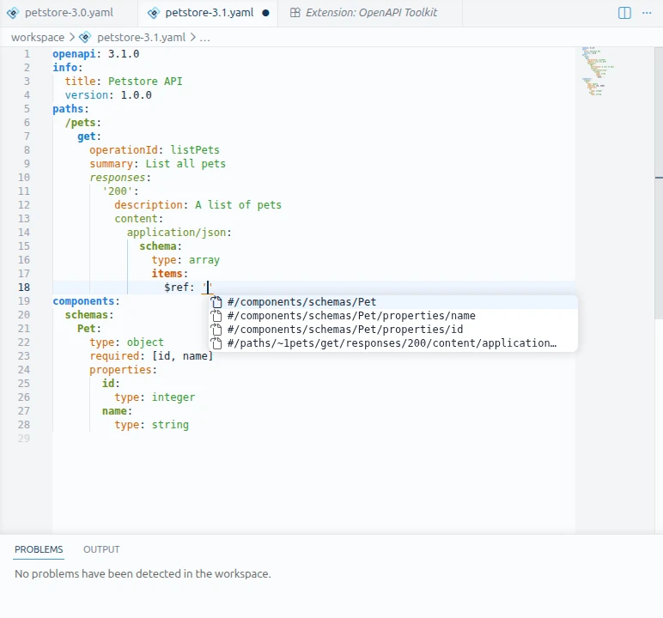
Task: Click the icon beside Pet/properties/name suggestion
Action: point(216,316)
